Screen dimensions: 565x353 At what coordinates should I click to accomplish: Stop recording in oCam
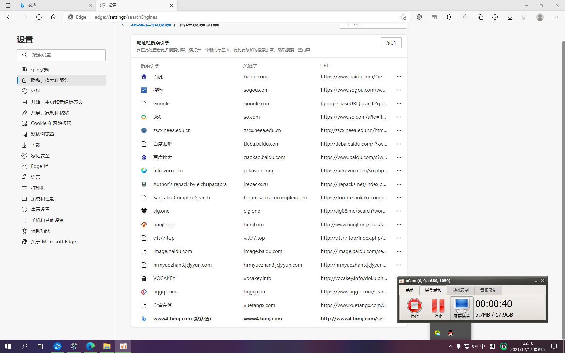tap(414, 308)
